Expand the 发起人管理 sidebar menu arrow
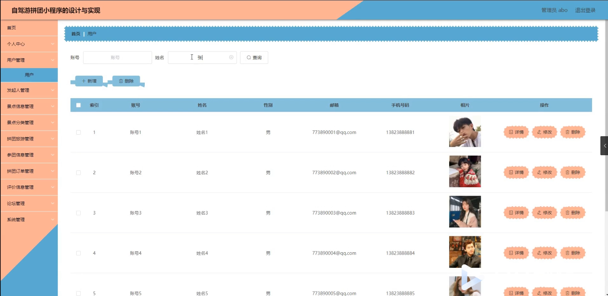The image size is (608, 296). [x=53, y=91]
